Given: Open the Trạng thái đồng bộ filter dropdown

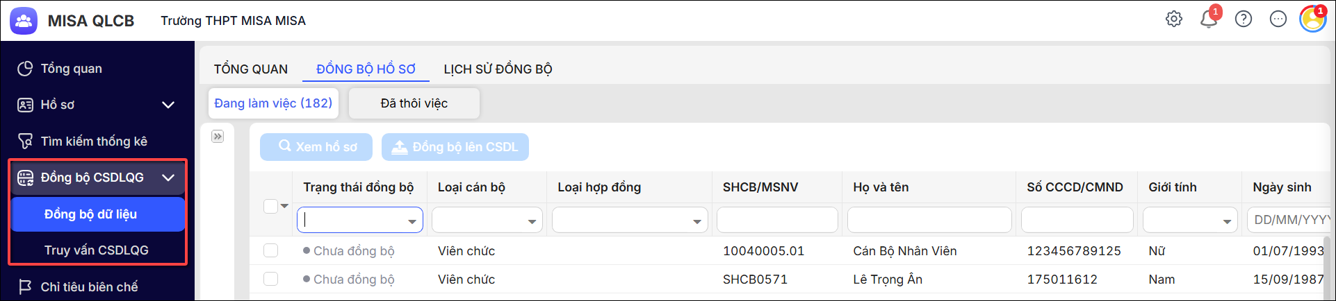Looking at the screenshot, I should tap(360, 220).
